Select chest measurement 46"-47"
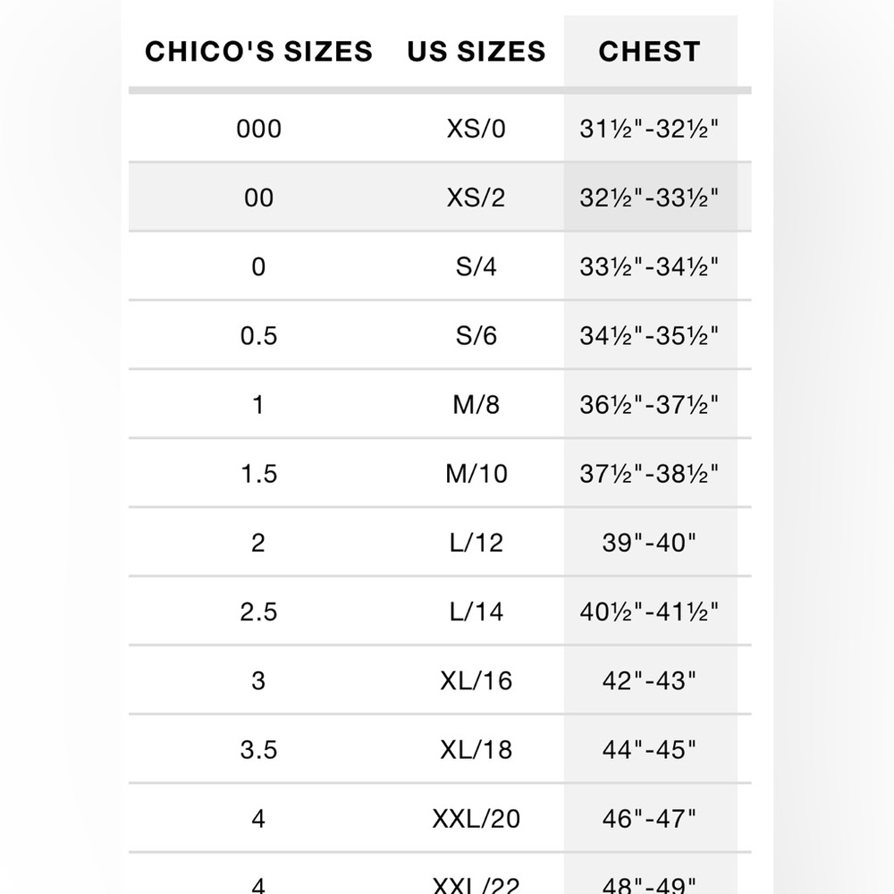 (x=649, y=819)
